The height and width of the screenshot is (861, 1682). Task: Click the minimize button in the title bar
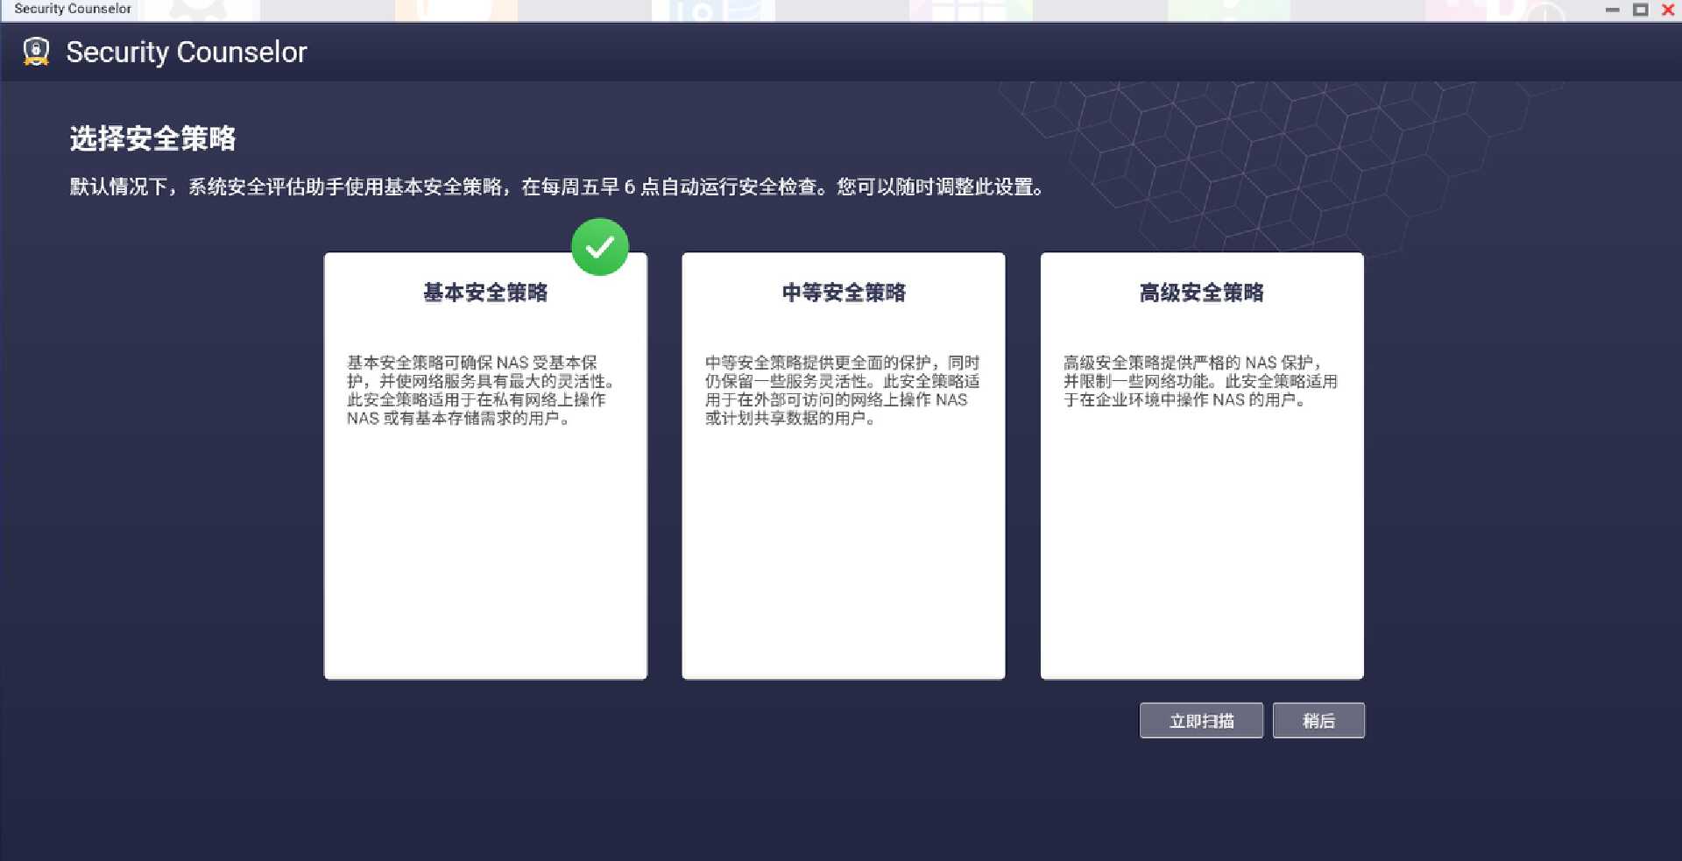(1610, 10)
